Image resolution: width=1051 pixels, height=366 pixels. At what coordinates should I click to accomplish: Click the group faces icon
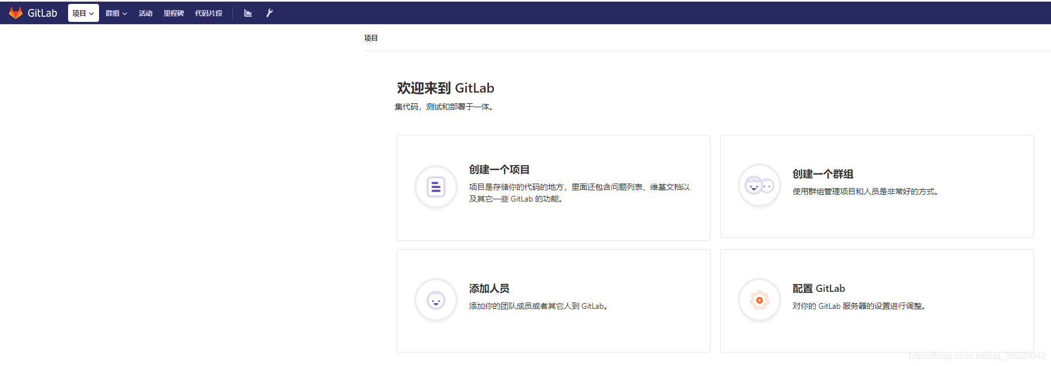(760, 185)
